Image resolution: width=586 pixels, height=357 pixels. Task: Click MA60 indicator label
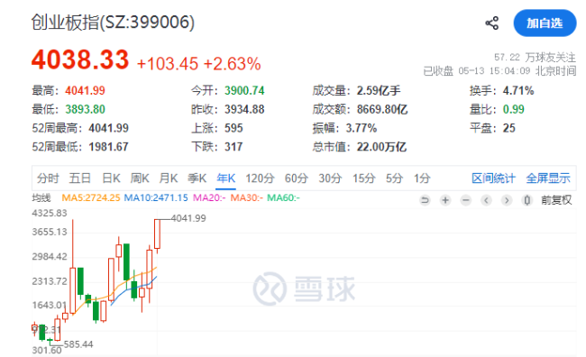[x=283, y=197]
